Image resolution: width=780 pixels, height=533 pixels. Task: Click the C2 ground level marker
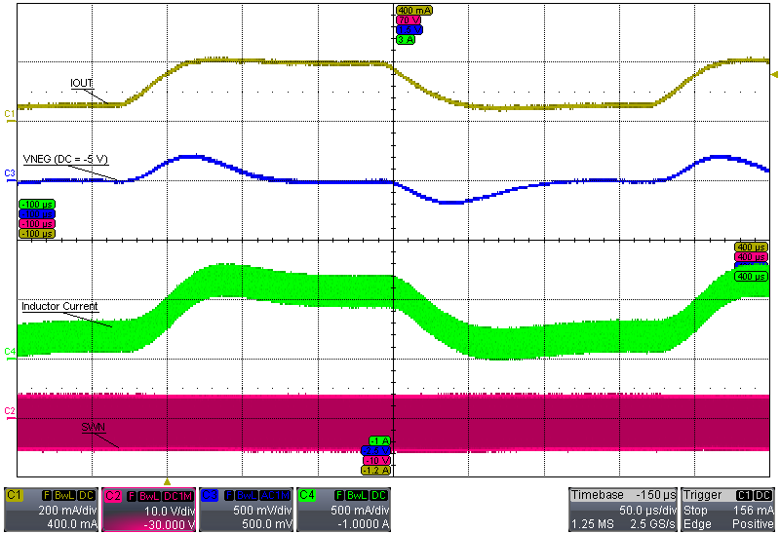point(9,411)
